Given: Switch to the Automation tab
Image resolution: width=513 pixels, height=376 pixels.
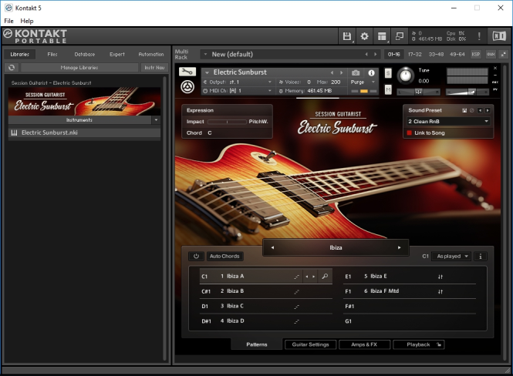Looking at the screenshot, I should 151,54.
